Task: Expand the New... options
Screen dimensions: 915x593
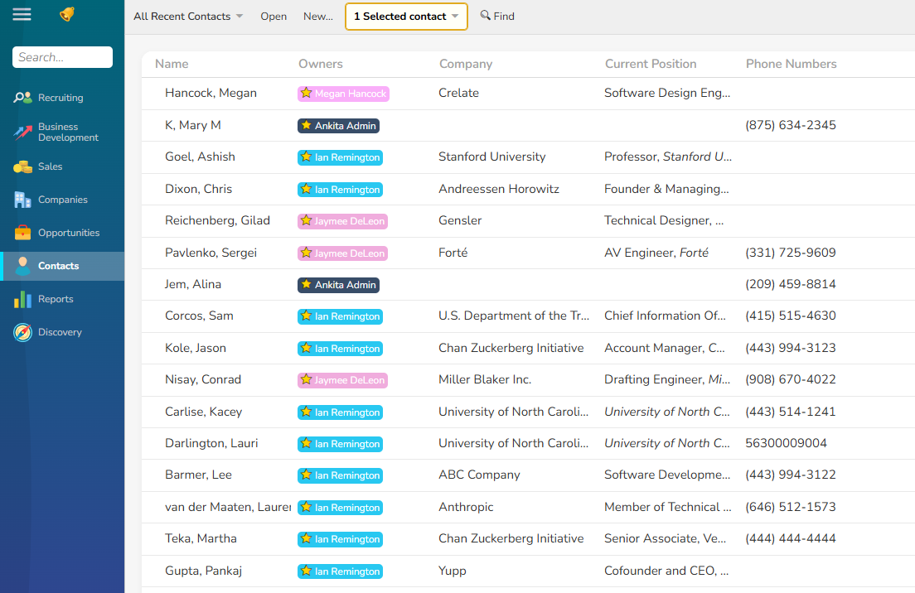Action: (317, 16)
